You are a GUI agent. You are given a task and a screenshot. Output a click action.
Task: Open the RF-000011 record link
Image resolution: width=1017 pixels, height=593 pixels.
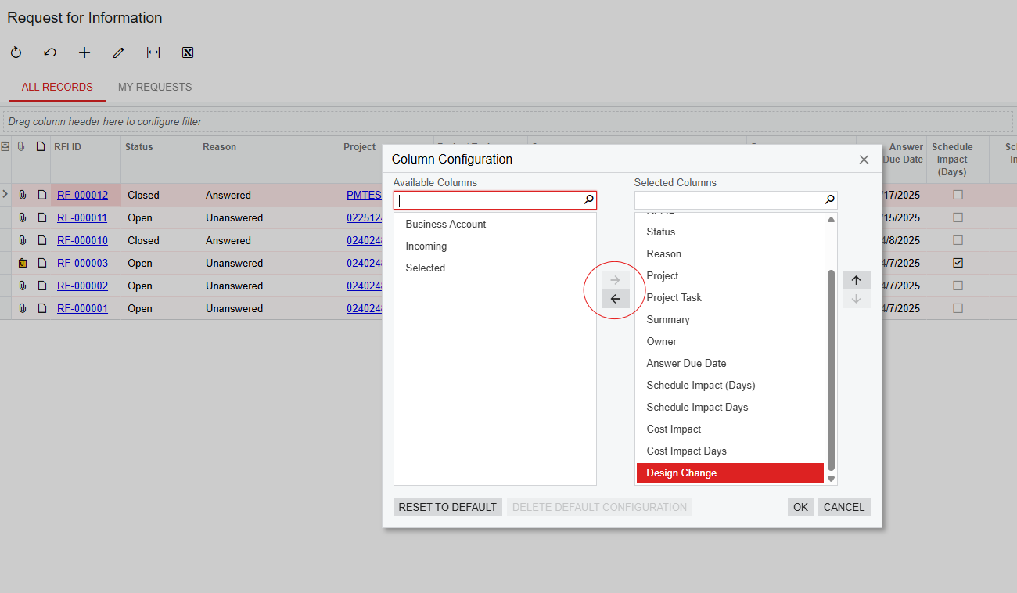(x=82, y=217)
